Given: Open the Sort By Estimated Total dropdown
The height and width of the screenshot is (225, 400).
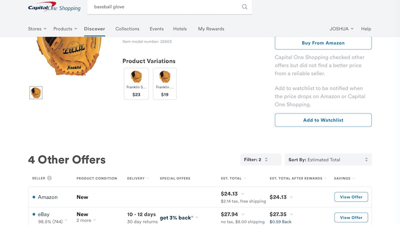Looking at the screenshot, I should (328, 159).
